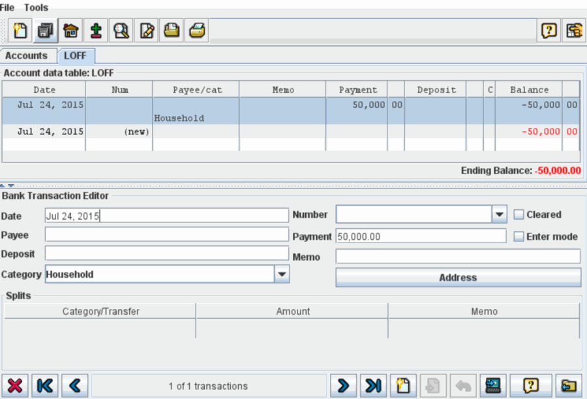Click the Balance column header

(x=528, y=90)
